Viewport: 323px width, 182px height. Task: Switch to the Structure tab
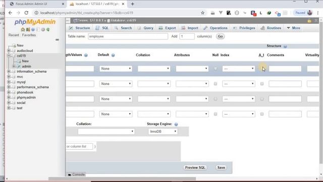pos(80,28)
